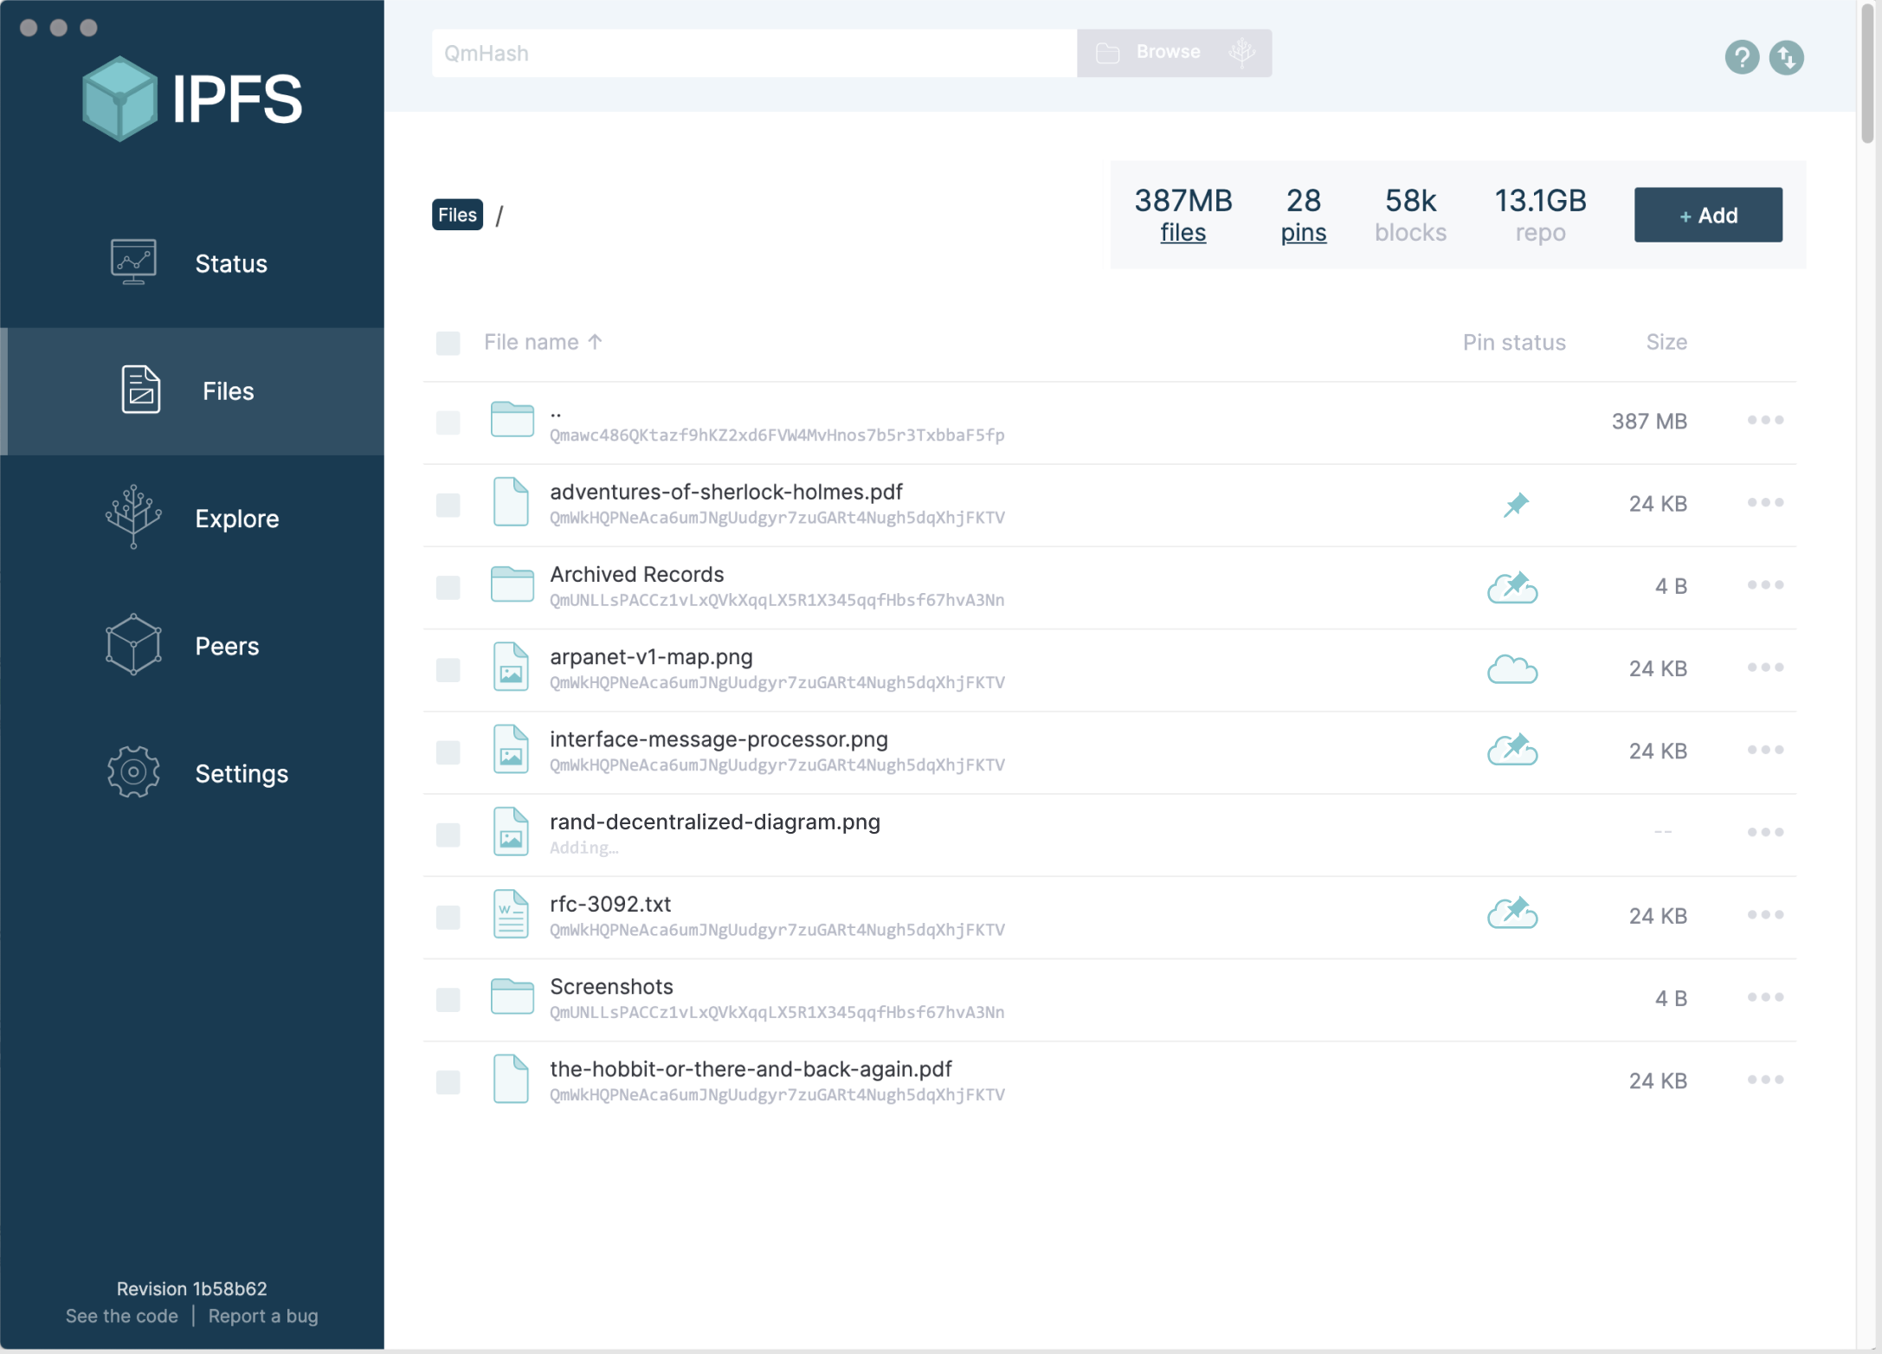Go to the Explore section label
1882x1354 pixels.
(x=237, y=519)
